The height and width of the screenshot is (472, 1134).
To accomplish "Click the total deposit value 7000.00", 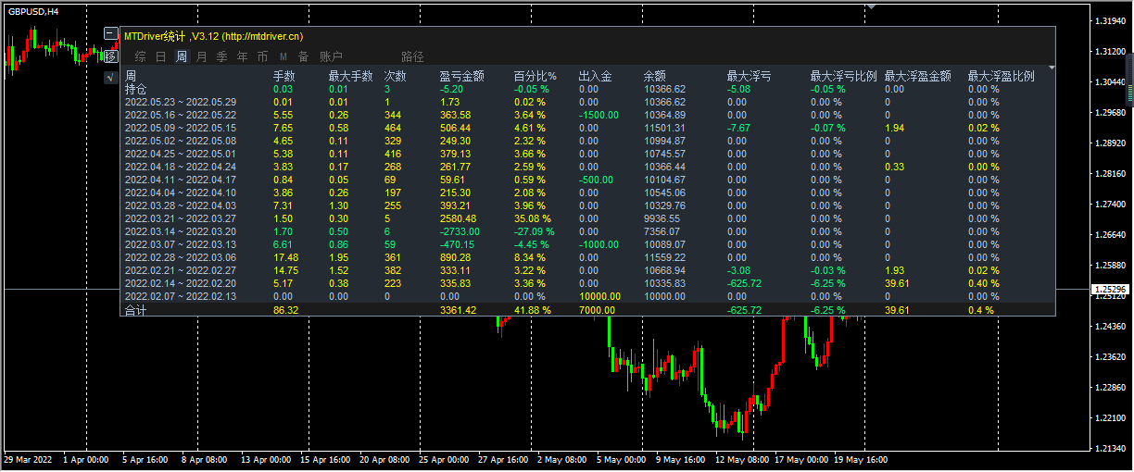I will pos(598,310).
